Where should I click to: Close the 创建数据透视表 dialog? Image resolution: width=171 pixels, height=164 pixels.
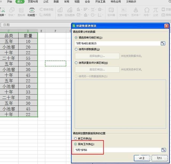[x=166, y=26]
